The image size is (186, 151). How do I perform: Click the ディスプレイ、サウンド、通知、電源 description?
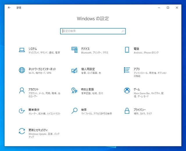tap(44, 53)
